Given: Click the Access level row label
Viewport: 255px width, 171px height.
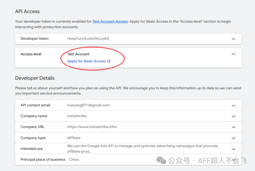Looking at the screenshot, I should 31,54.
